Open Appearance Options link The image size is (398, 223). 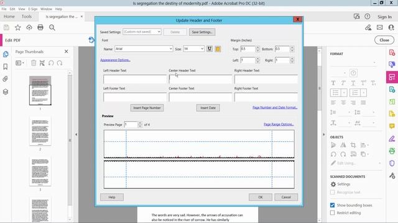tap(115, 60)
